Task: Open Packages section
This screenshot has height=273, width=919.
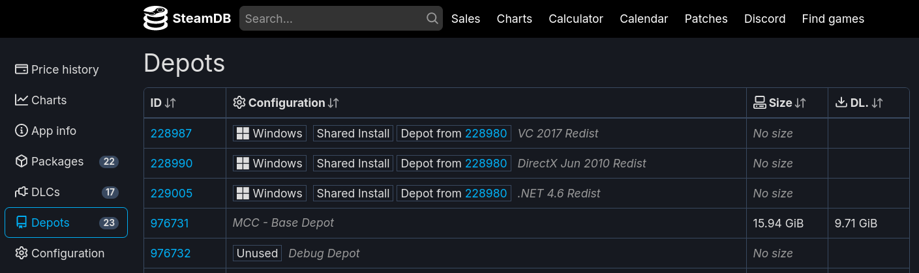Action: click(x=66, y=161)
